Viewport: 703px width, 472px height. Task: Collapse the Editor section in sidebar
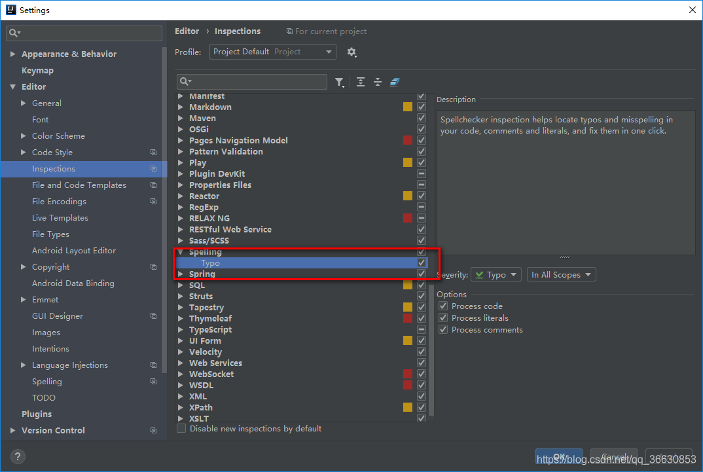tap(12, 87)
